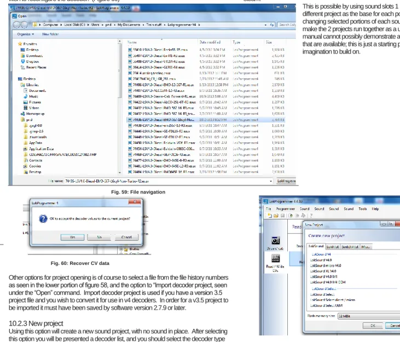Click the question mark help toolbar icon

click(x=311, y=216)
